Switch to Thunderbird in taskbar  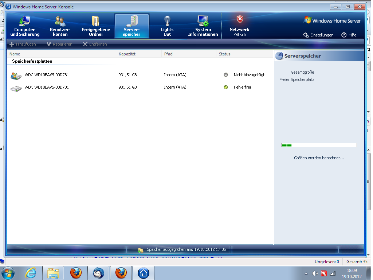pyautogui.click(x=98, y=273)
